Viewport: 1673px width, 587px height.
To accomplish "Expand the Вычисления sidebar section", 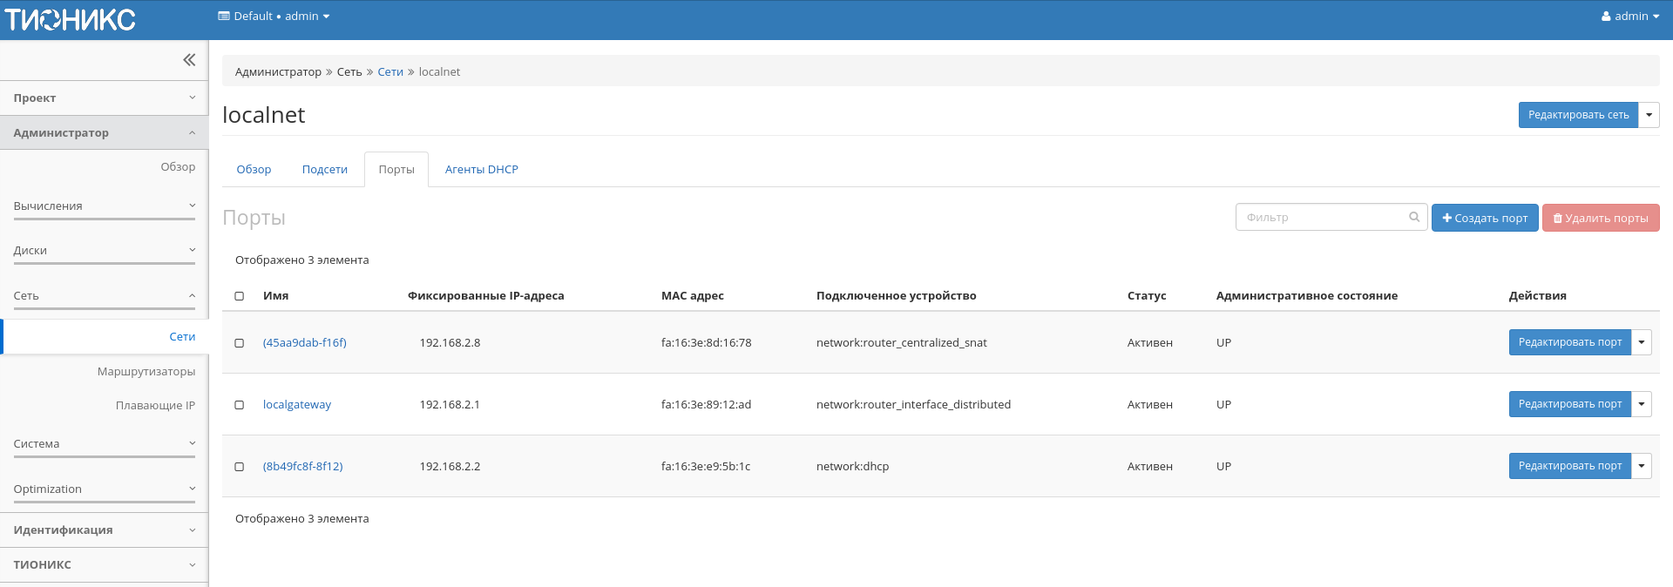I will pyautogui.click(x=104, y=206).
